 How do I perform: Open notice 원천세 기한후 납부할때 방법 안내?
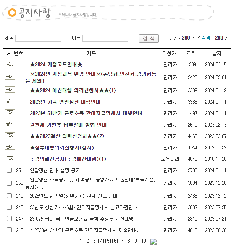[x=68, y=125]
